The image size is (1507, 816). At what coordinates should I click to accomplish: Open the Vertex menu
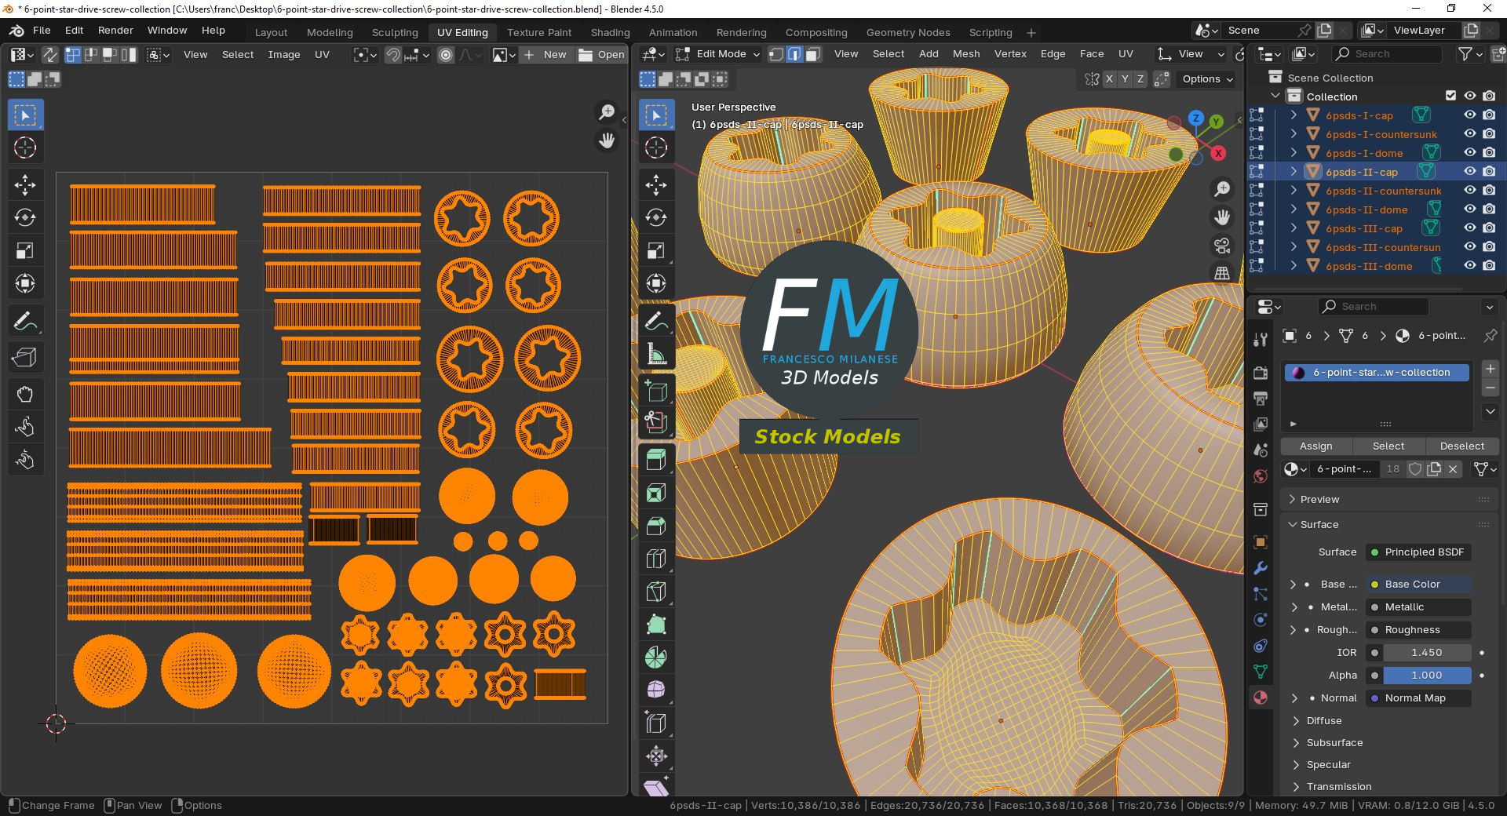(x=1010, y=54)
